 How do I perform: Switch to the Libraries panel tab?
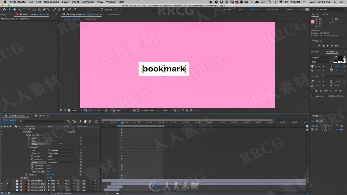pos(315,51)
